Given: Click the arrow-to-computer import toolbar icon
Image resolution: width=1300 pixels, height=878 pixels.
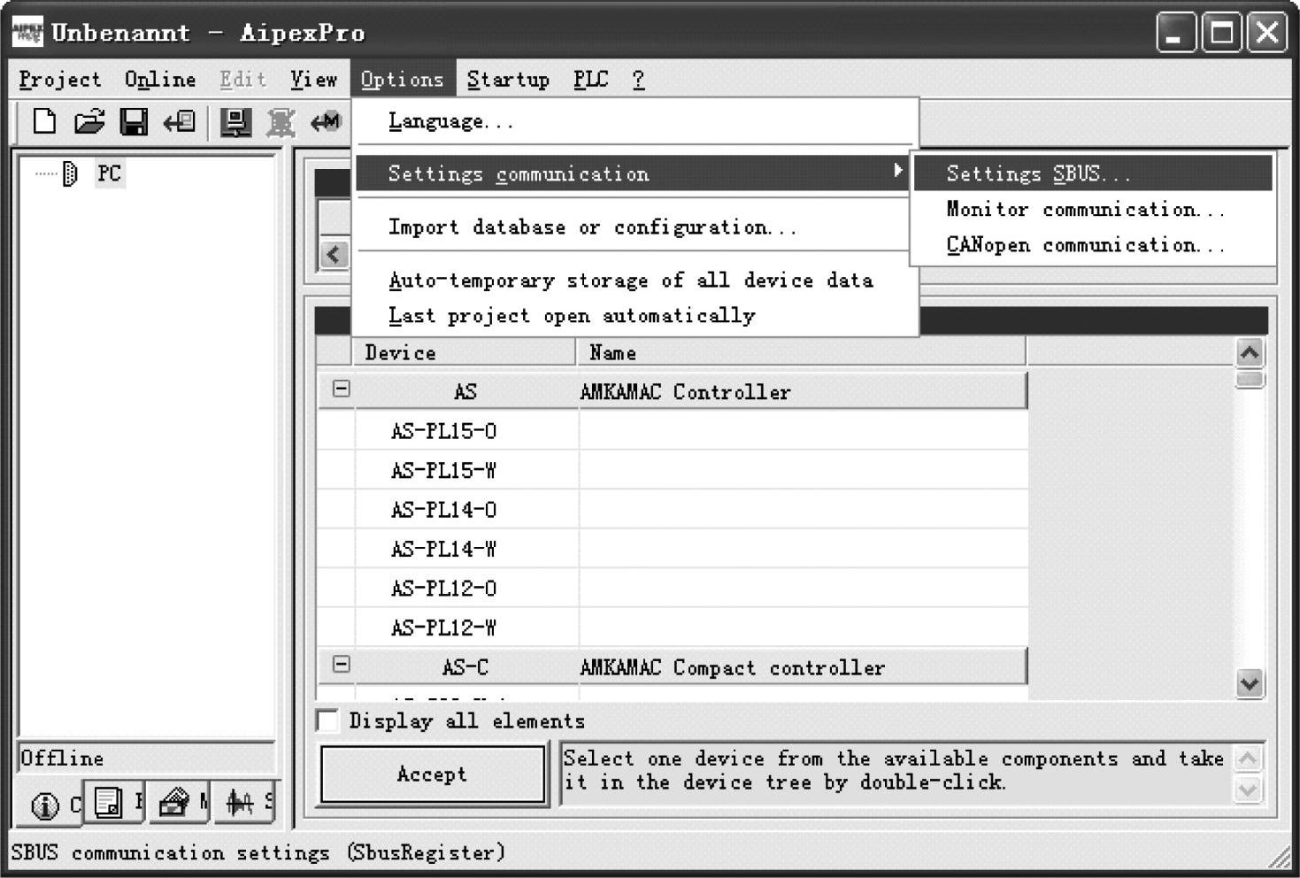Looking at the screenshot, I should [179, 121].
